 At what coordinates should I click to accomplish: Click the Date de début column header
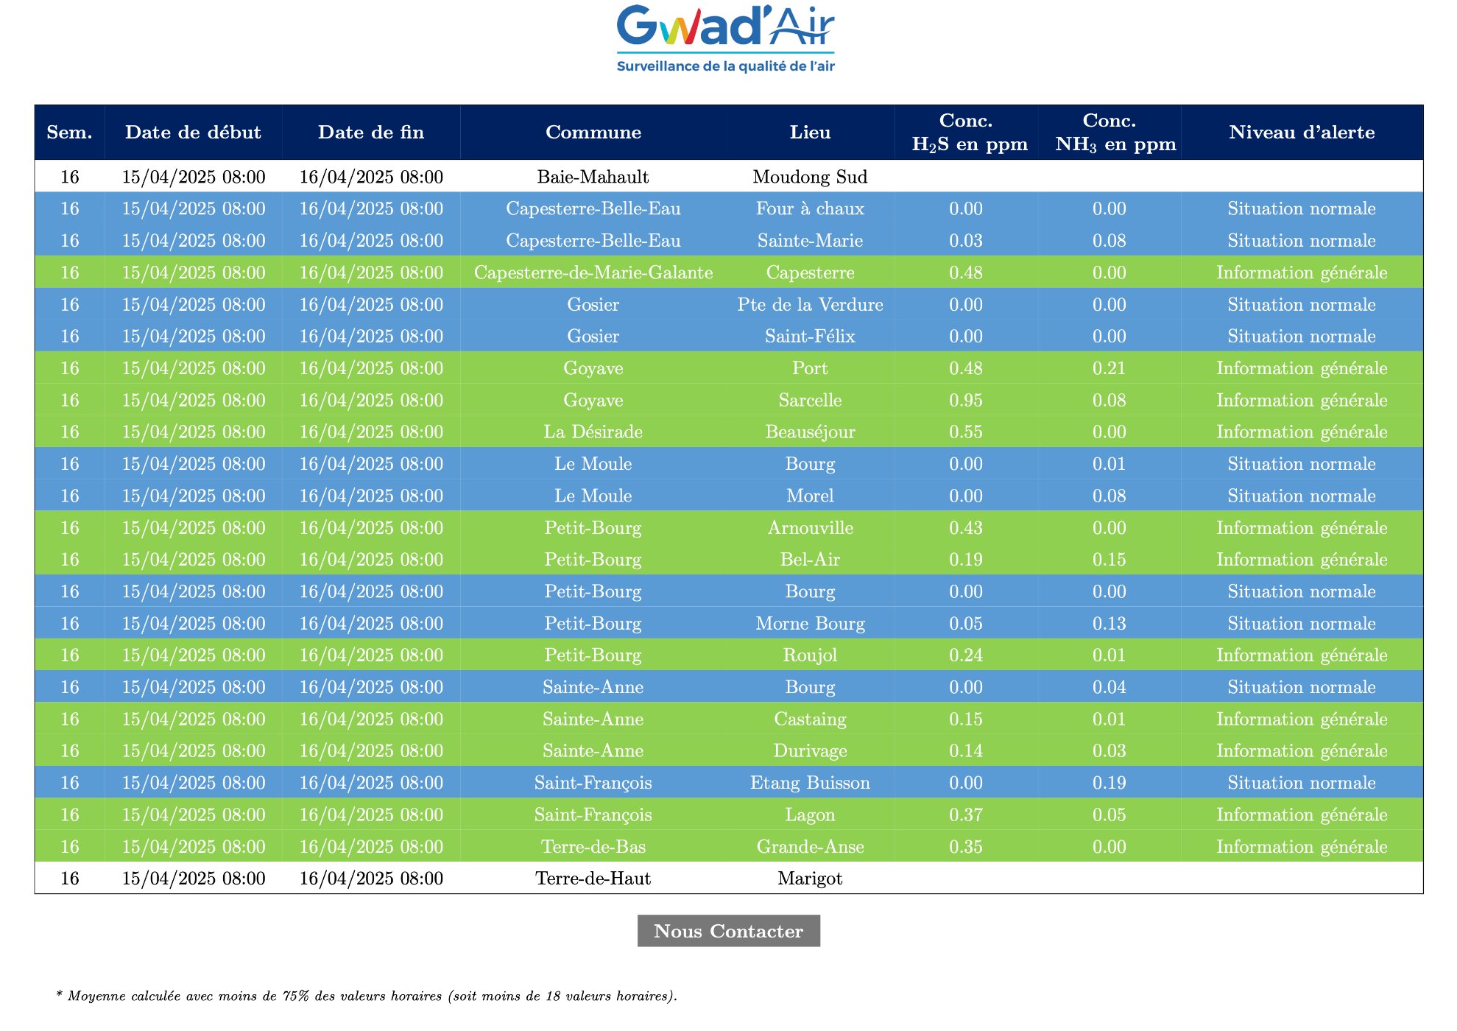coord(193,133)
